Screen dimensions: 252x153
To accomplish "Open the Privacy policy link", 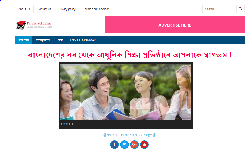I will pos(67,9).
